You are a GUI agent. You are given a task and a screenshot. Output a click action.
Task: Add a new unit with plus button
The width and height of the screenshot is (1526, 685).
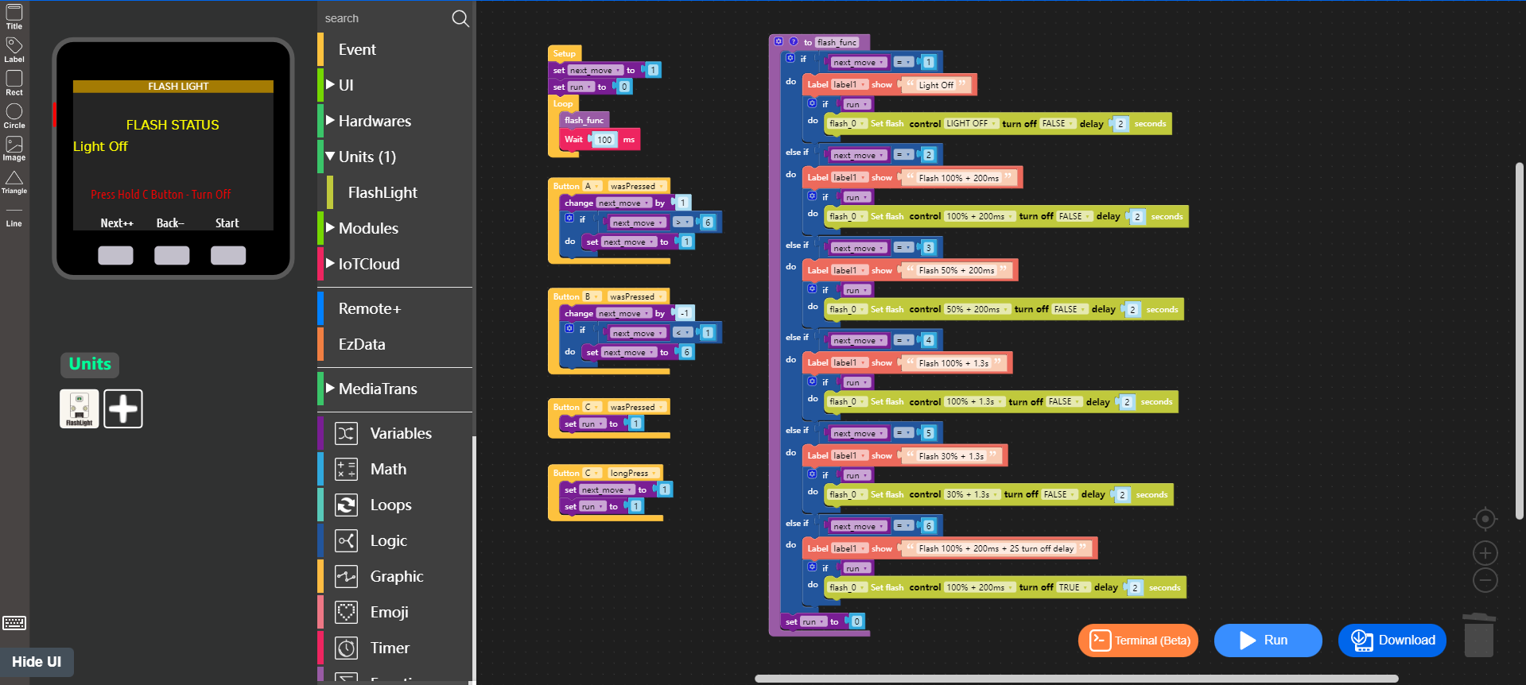point(123,408)
